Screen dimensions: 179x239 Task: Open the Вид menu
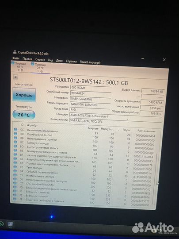pos(50,60)
